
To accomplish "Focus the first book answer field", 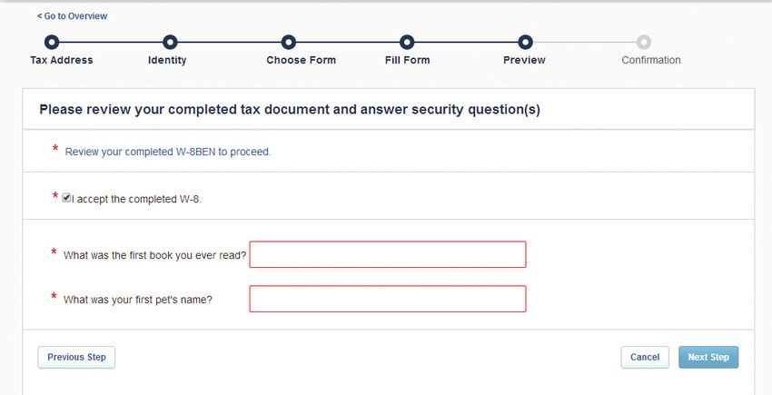I will click(x=388, y=254).
